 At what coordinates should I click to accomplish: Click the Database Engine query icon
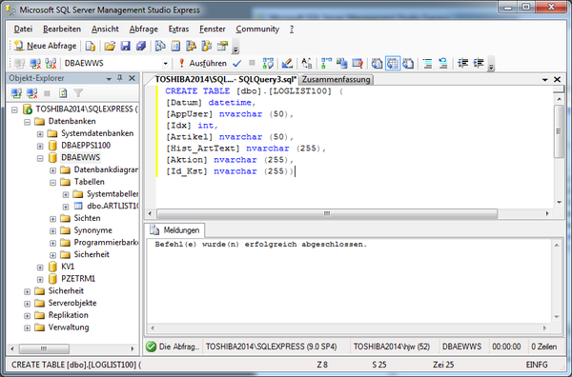(x=91, y=46)
